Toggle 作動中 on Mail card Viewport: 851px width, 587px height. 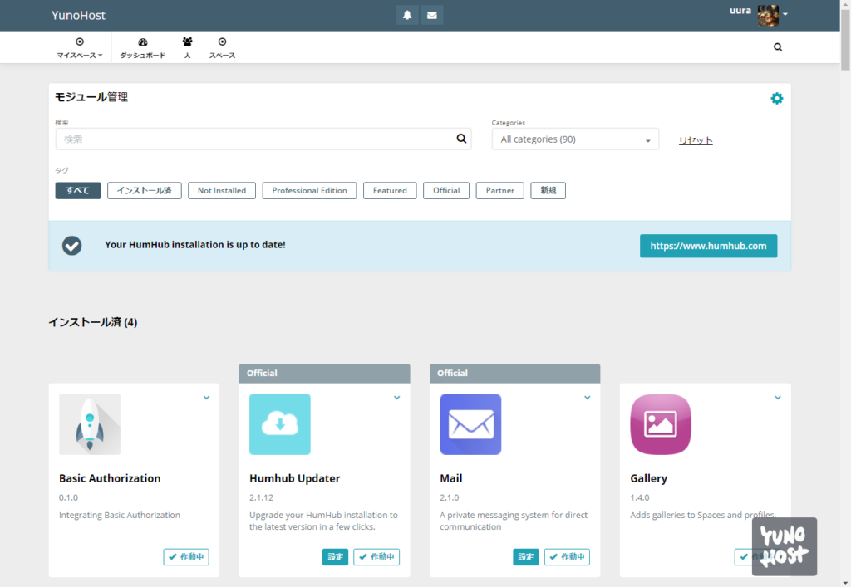(x=567, y=556)
